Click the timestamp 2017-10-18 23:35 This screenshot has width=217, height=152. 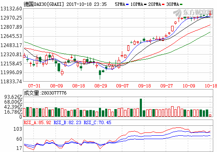coord(86,4)
